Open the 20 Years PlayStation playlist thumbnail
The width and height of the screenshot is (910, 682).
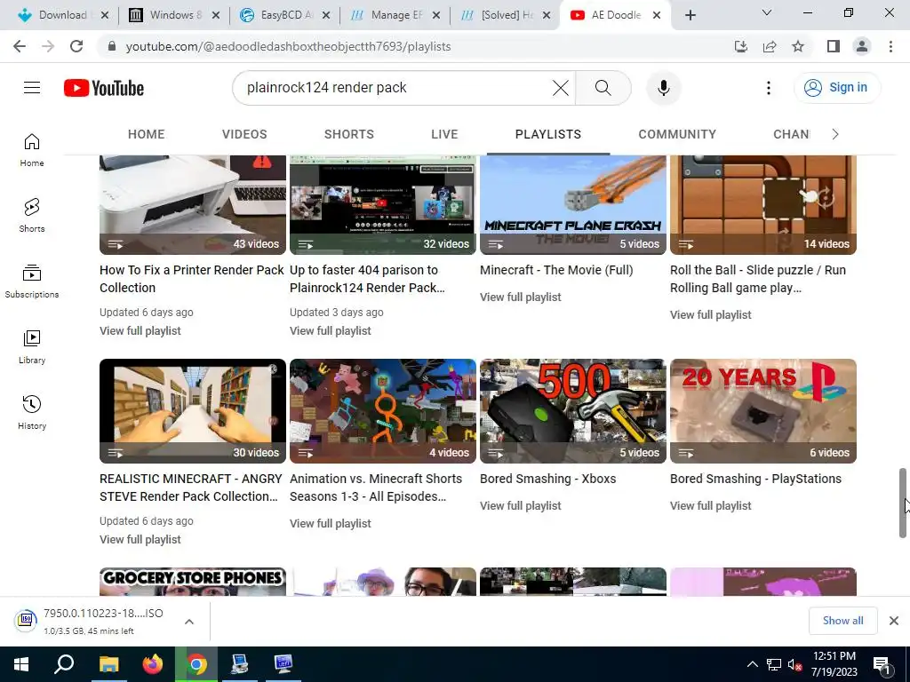coord(763,410)
